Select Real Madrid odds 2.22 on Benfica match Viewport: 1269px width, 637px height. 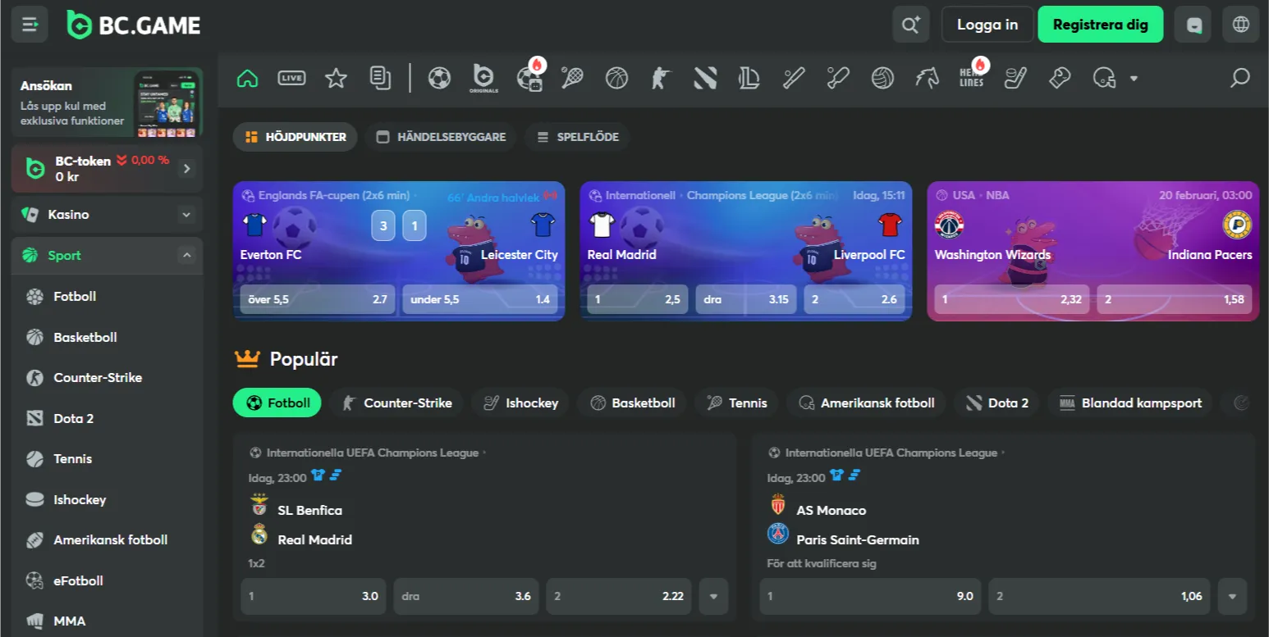[x=618, y=597]
